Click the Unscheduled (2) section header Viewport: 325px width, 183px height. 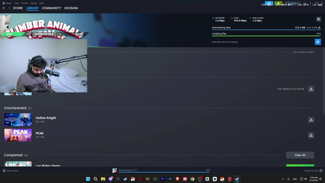click(18, 108)
